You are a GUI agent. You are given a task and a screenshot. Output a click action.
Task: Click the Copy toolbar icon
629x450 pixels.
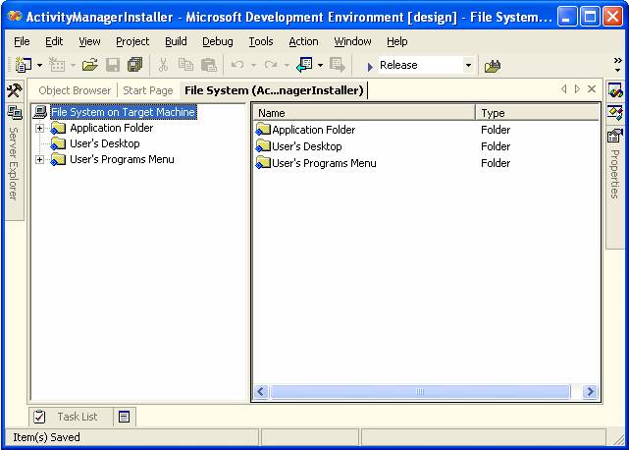185,65
